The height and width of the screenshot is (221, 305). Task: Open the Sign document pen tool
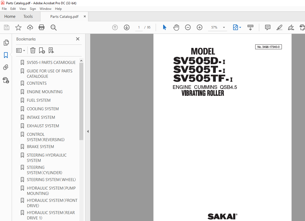point(291,27)
